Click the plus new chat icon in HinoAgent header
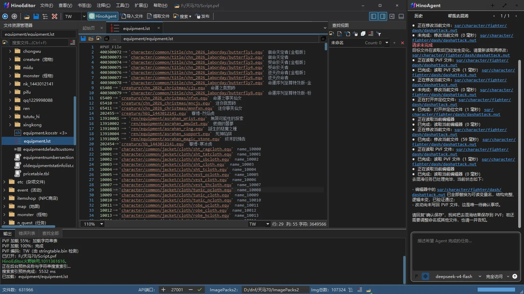 [493, 5]
